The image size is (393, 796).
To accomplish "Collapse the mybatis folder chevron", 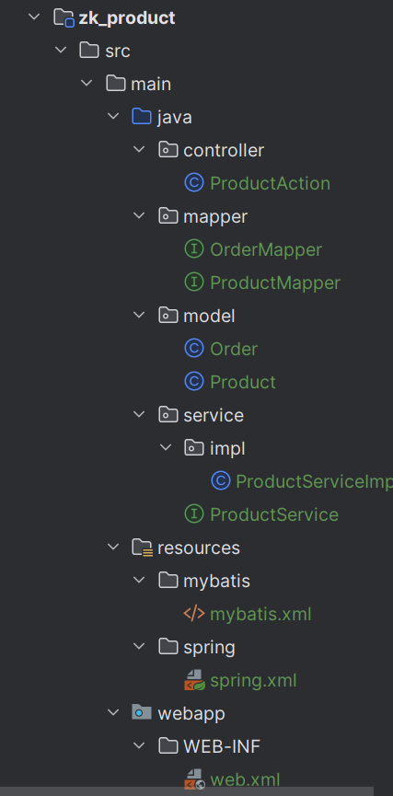I will coord(139,581).
